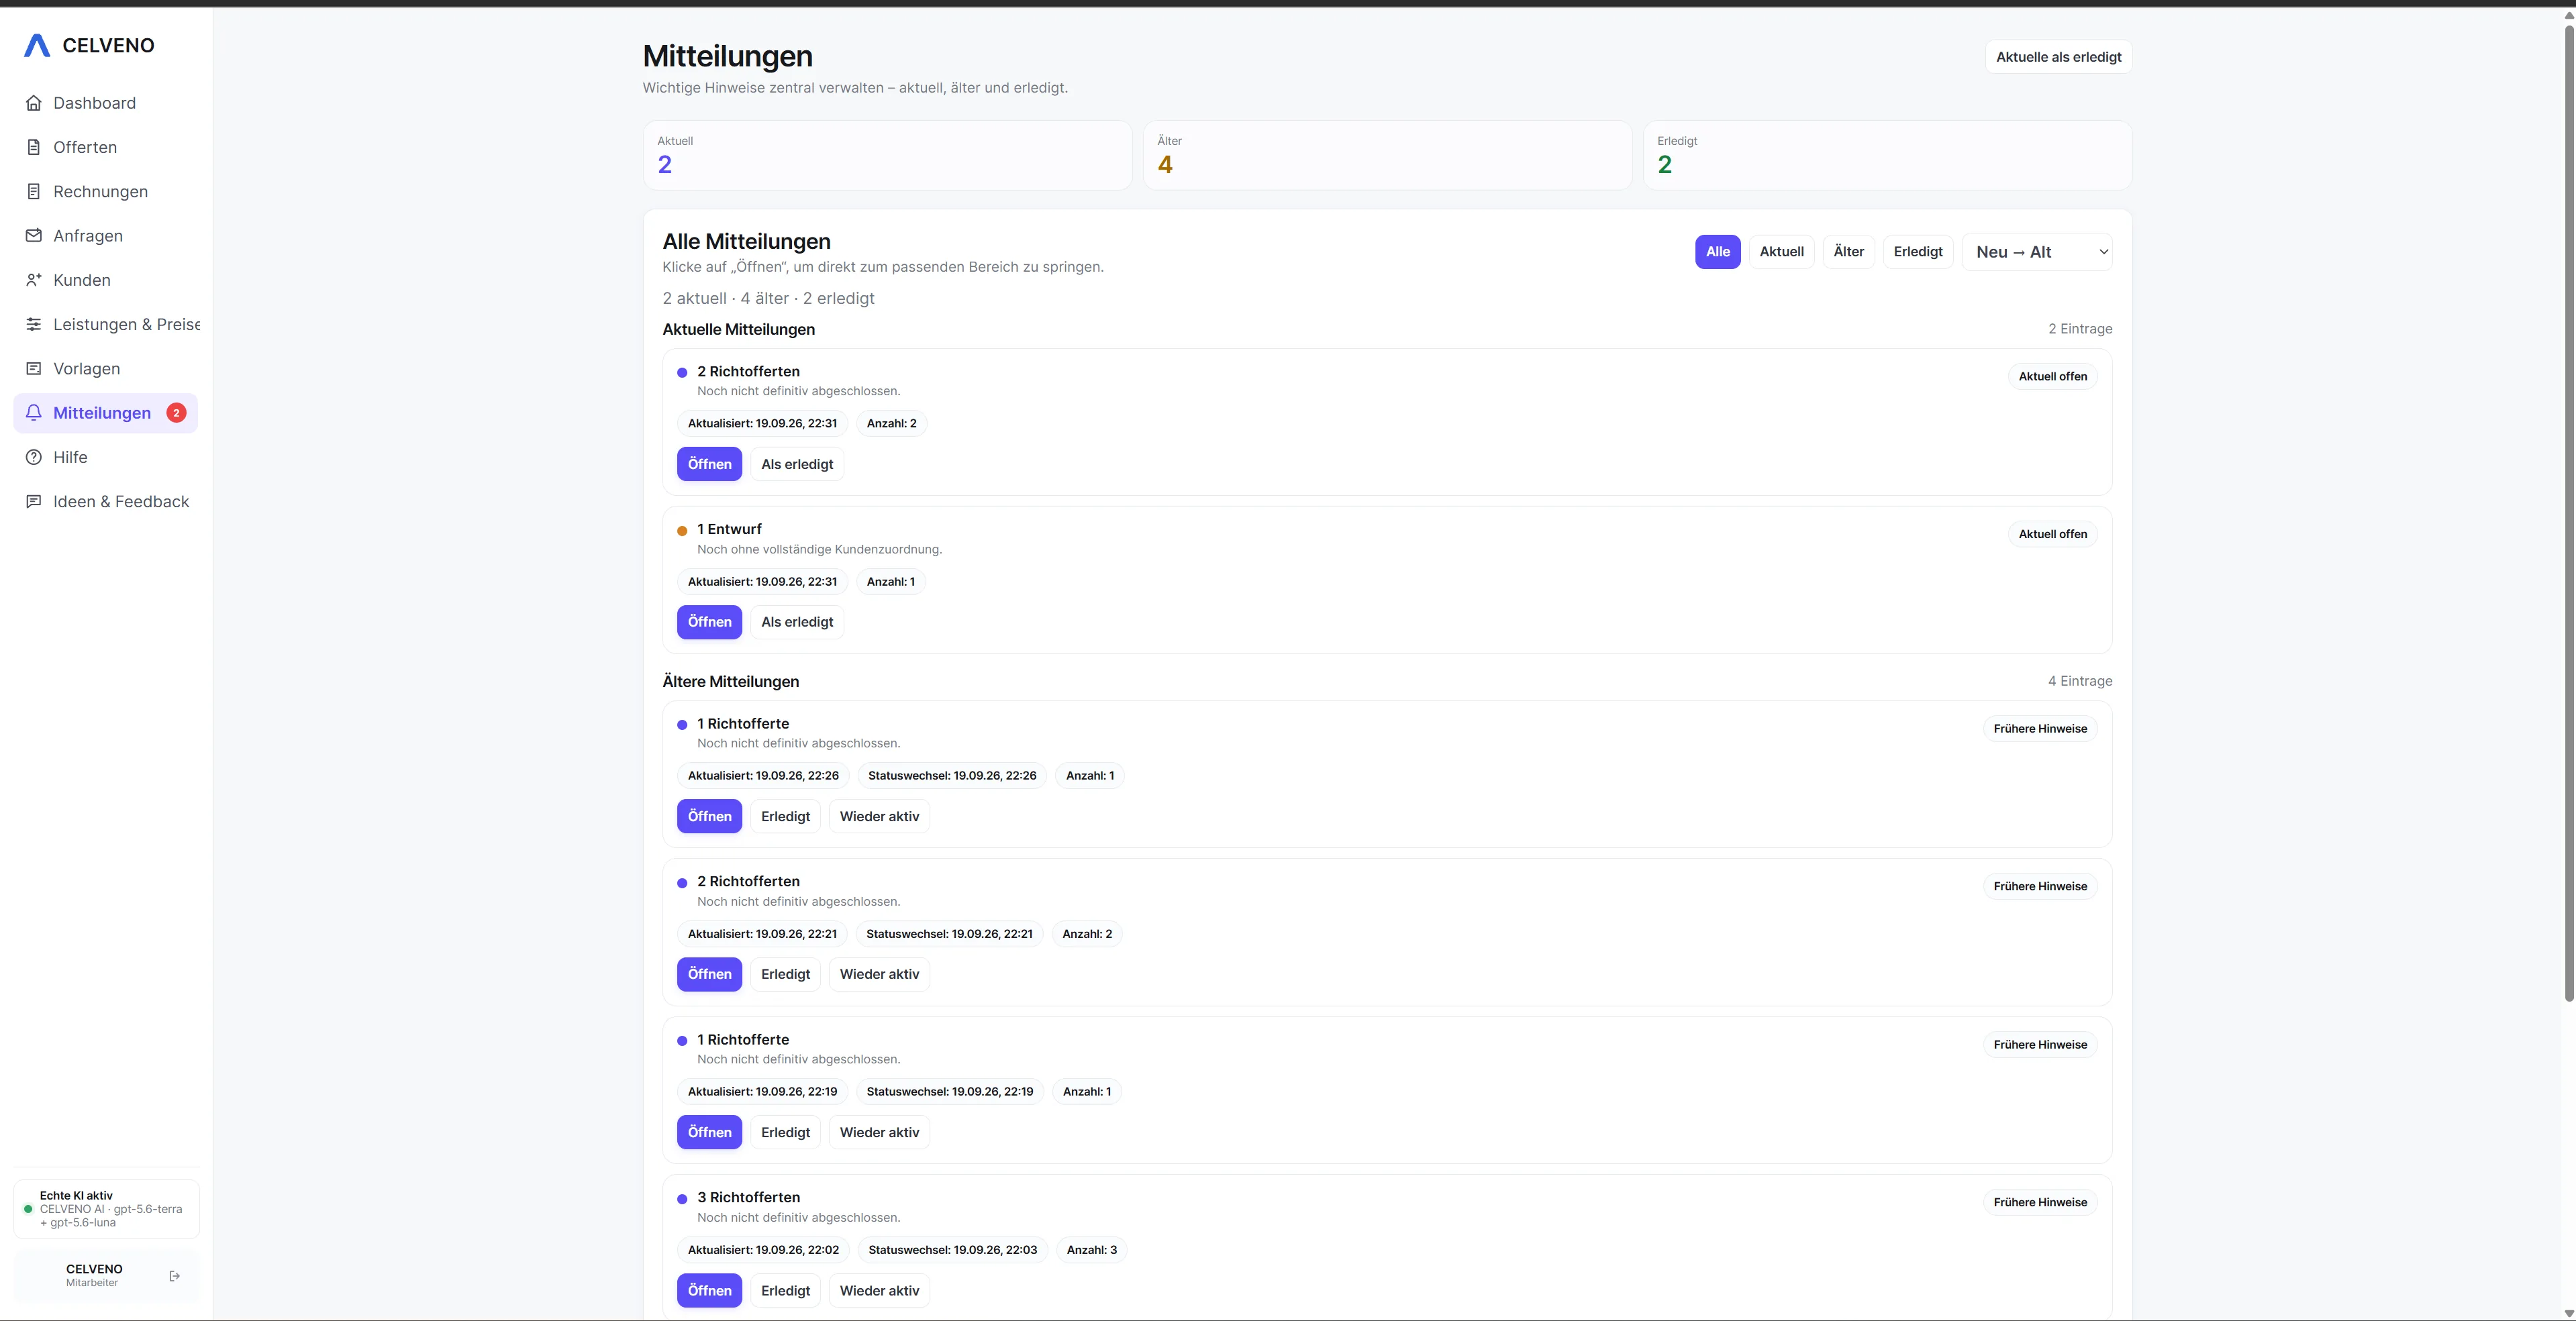This screenshot has height=1321, width=2576.
Task: Click the Rechnungen receipt icon
Action: tap(34, 192)
